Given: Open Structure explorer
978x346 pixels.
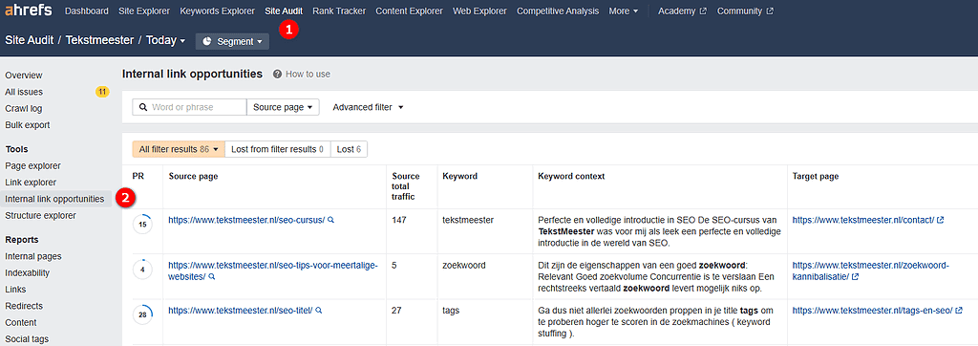Looking at the screenshot, I should pos(40,215).
